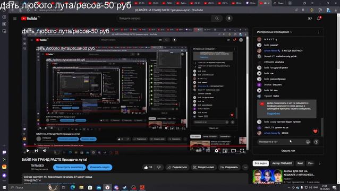Viewport: 340px width, 191px height.
Task: Skip to the next video
Action: point(36,151)
